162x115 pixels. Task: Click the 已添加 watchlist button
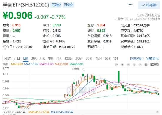point(149,5)
